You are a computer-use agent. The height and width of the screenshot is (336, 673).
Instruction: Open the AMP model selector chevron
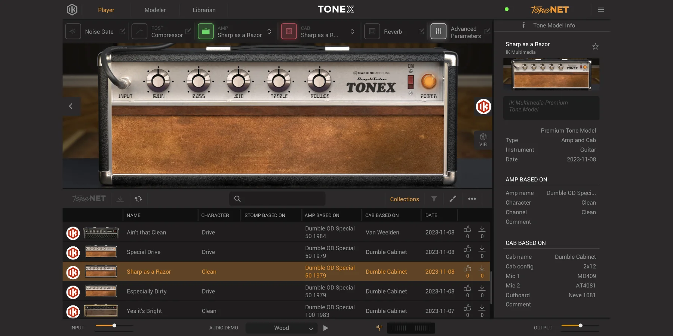tap(269, 32)
